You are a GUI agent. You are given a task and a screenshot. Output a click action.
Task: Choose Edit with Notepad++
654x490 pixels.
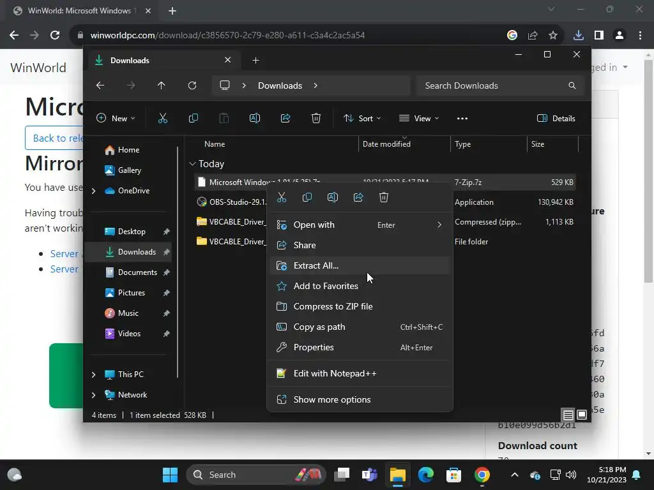pos(360,373)
